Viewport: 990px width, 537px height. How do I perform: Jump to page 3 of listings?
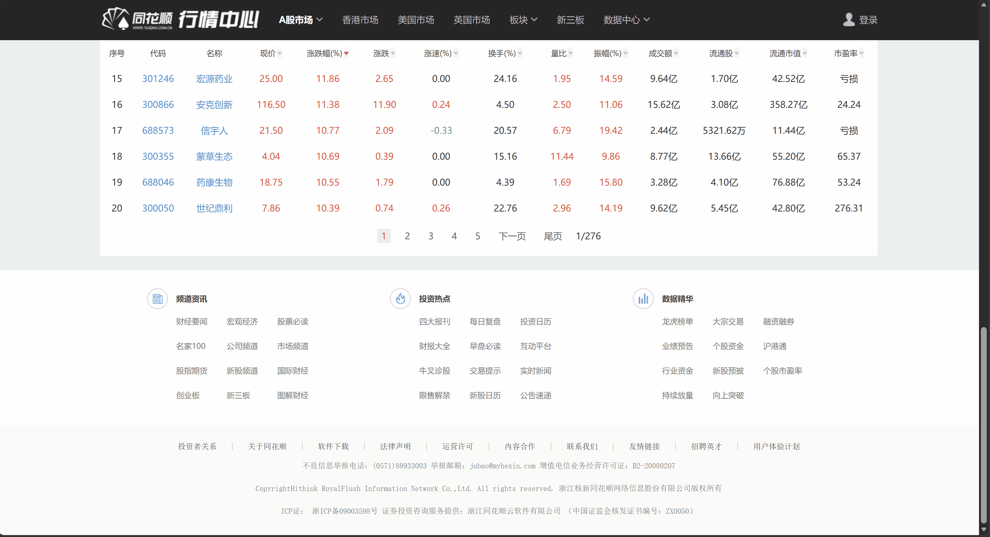tap(431, 236)
